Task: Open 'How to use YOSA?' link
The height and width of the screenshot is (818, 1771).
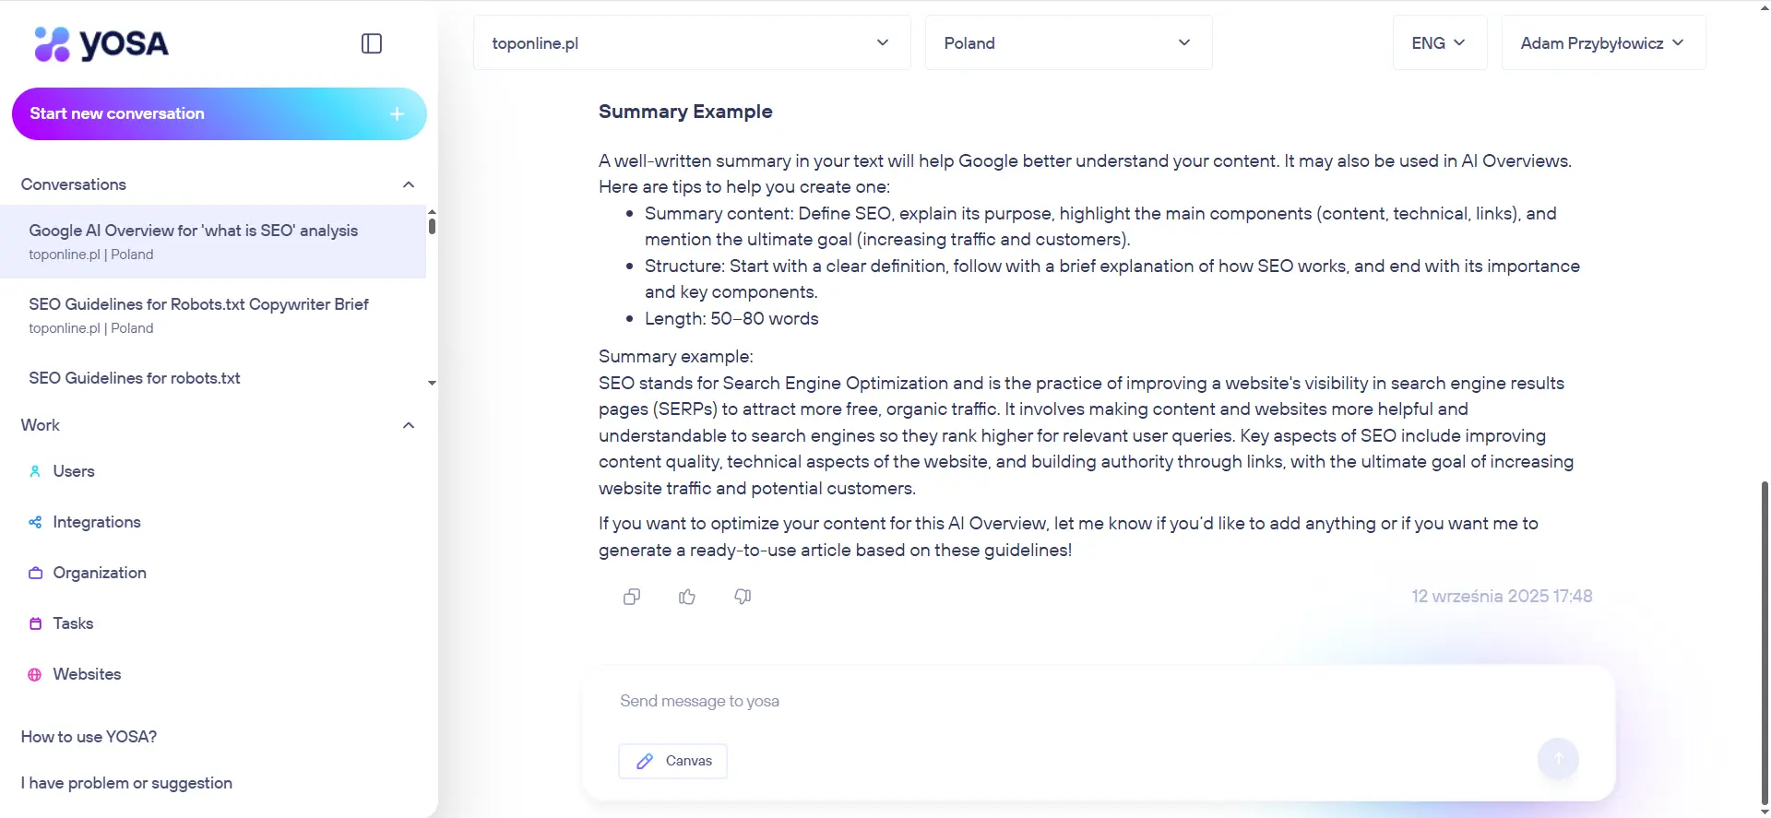Action: point(89,737)
